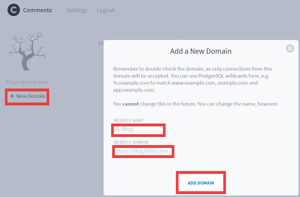This screenshot has width=300, height=197.
Task: Click the bold 'cannot' warning word
Action: pos(131,104)
